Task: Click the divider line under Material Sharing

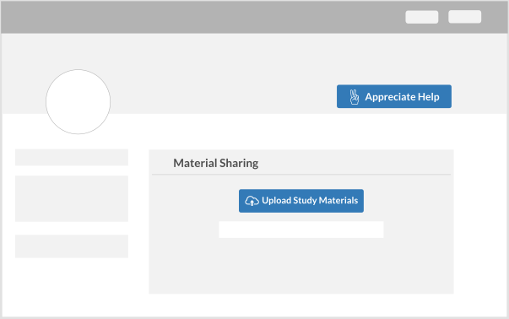Action: point(301,175)
